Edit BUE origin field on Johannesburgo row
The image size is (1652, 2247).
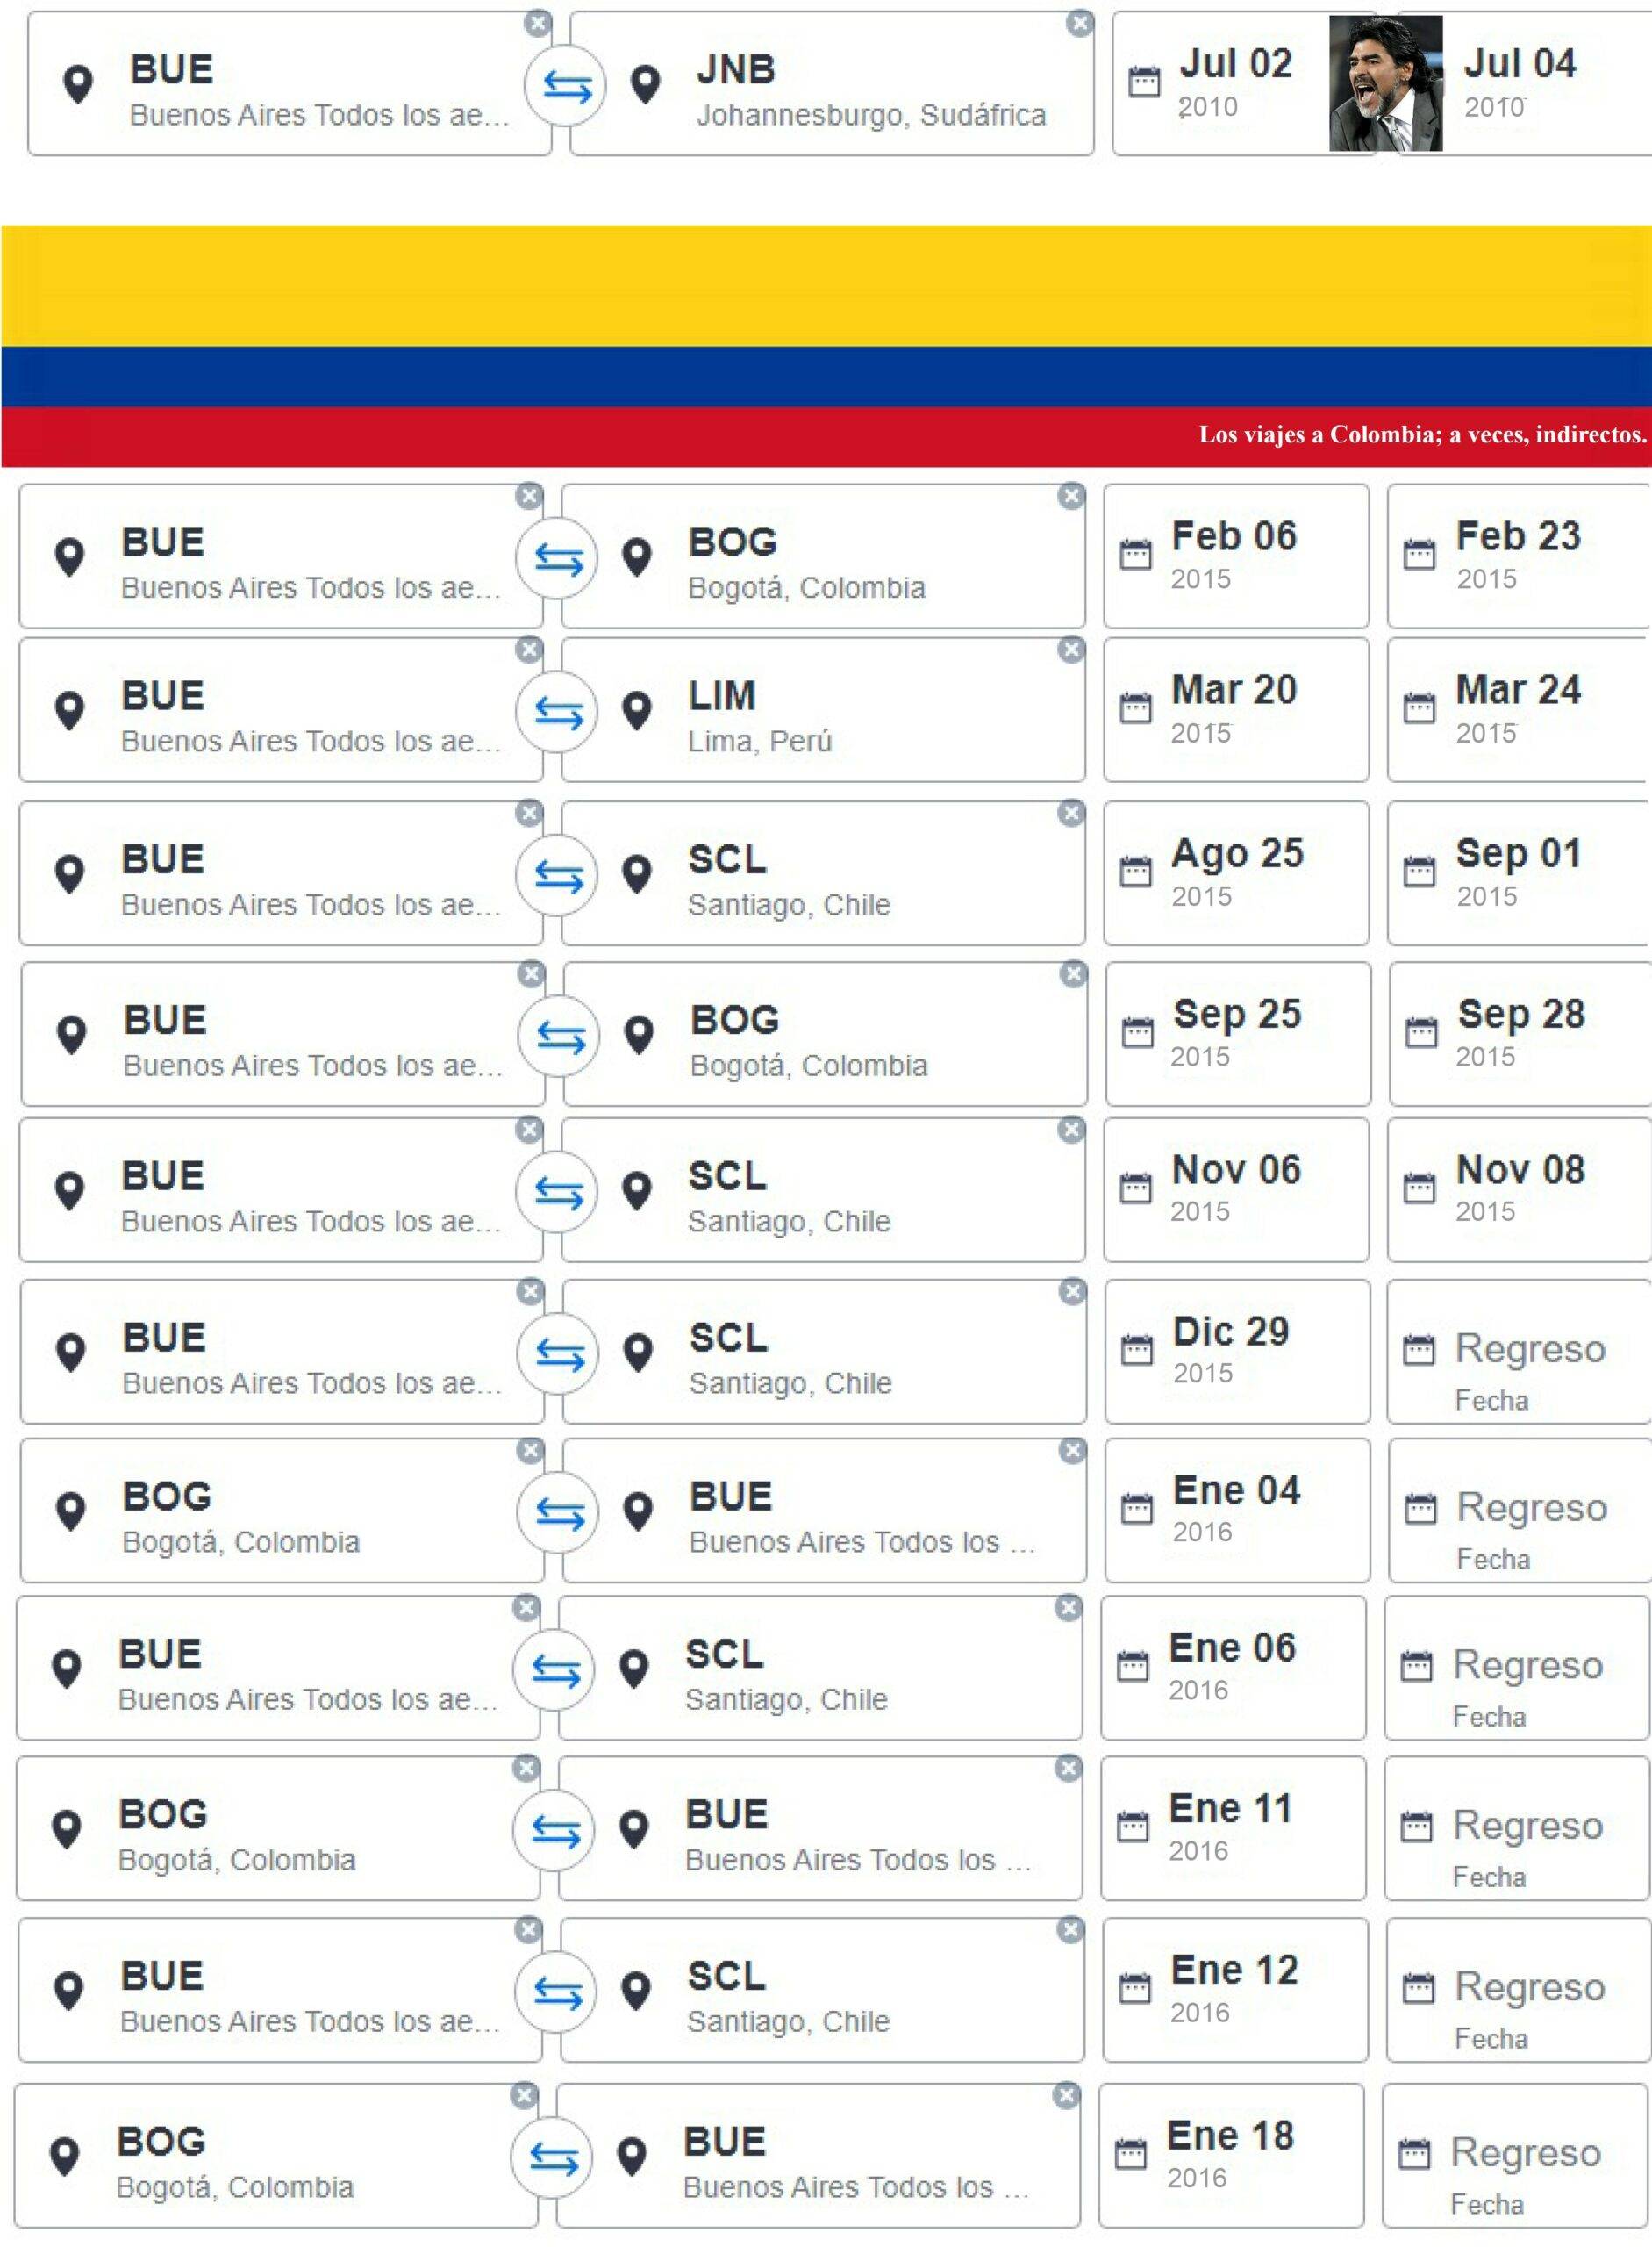click(x=290, y=86)
